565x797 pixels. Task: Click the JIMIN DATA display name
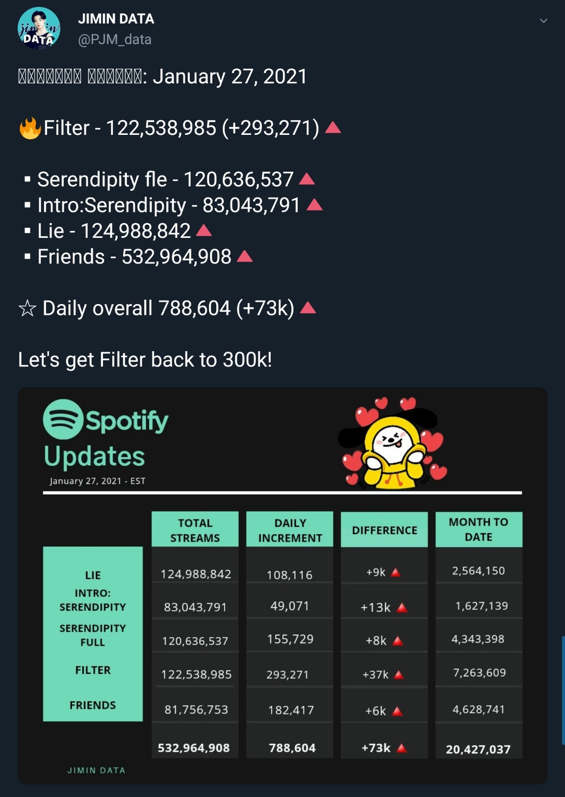point(116,19)
